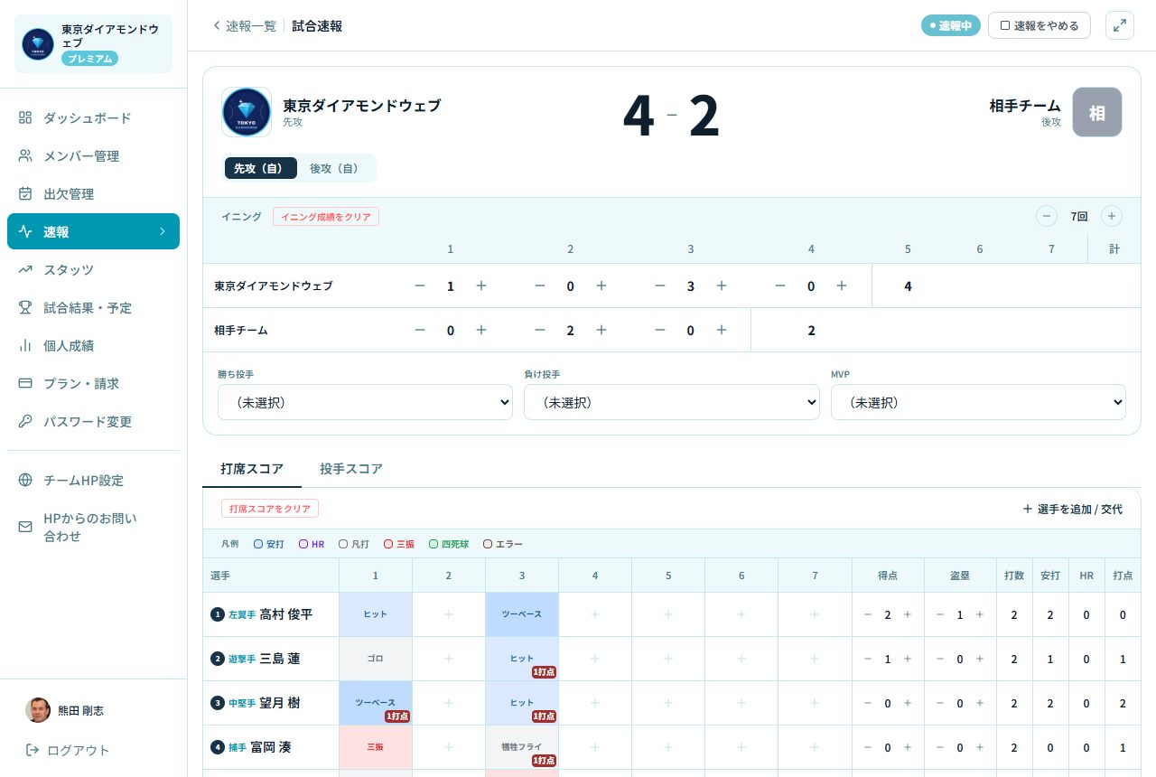
Task: Open the ダッシュボード sidebar icon
Action: 25,118
